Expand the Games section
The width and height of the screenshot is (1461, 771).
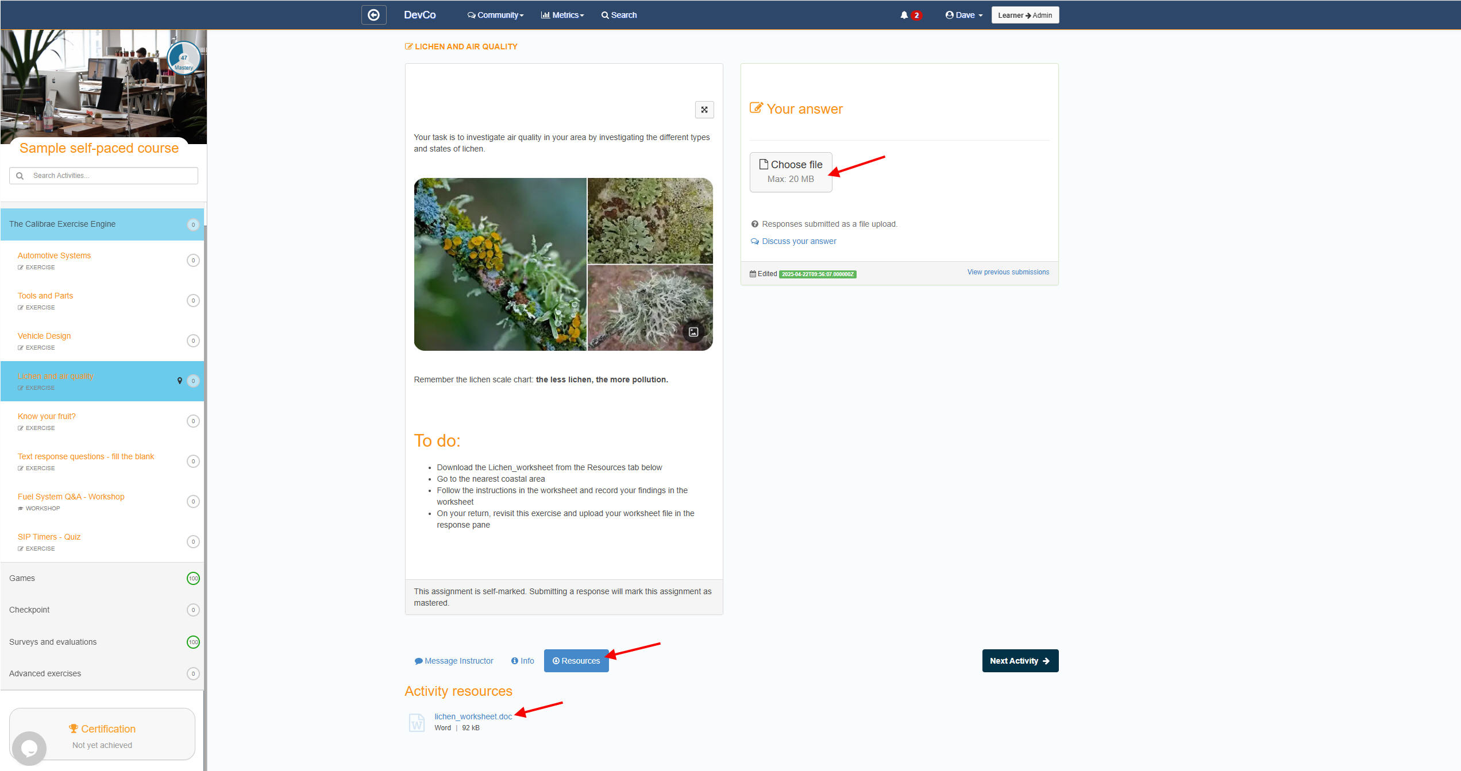[102, 578]
